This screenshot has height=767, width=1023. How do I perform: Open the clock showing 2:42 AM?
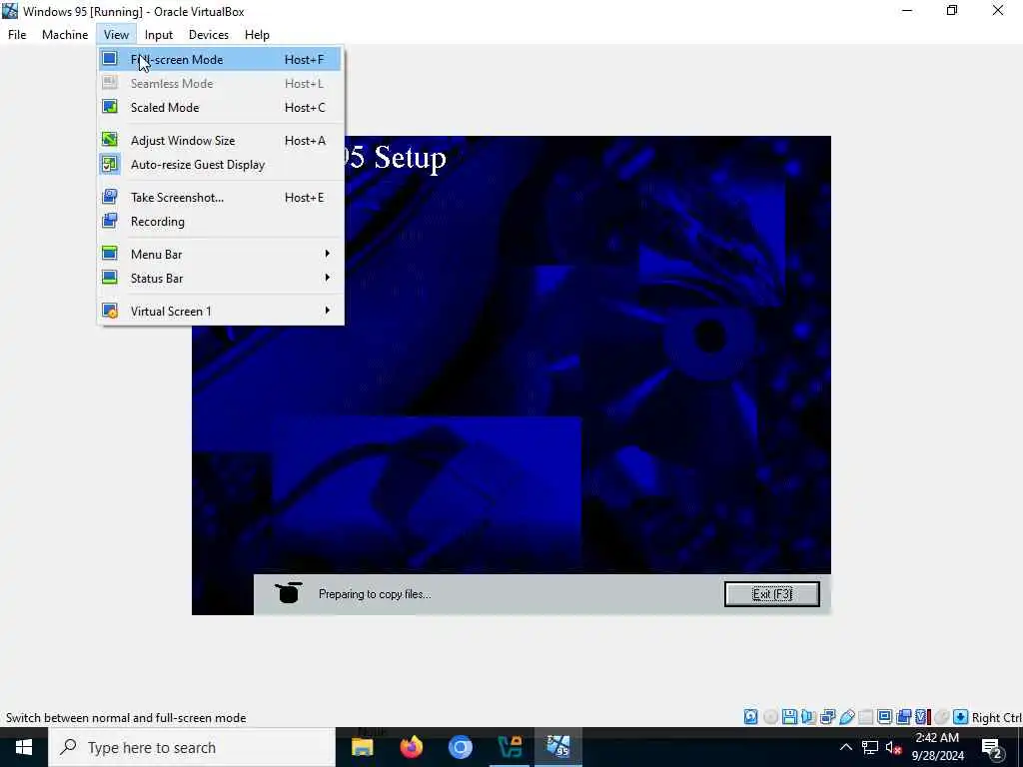pyautogui.click(x=937, y=747)
